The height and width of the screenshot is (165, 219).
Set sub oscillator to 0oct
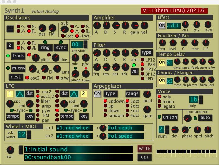click(x=63, y=36)
